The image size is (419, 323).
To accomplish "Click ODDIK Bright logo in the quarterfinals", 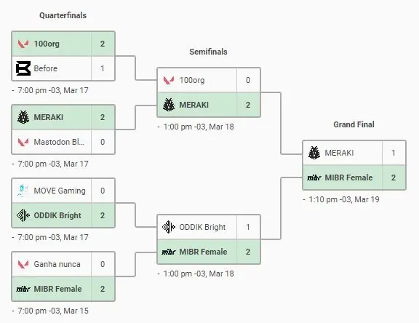I will (x=23, y=215).
